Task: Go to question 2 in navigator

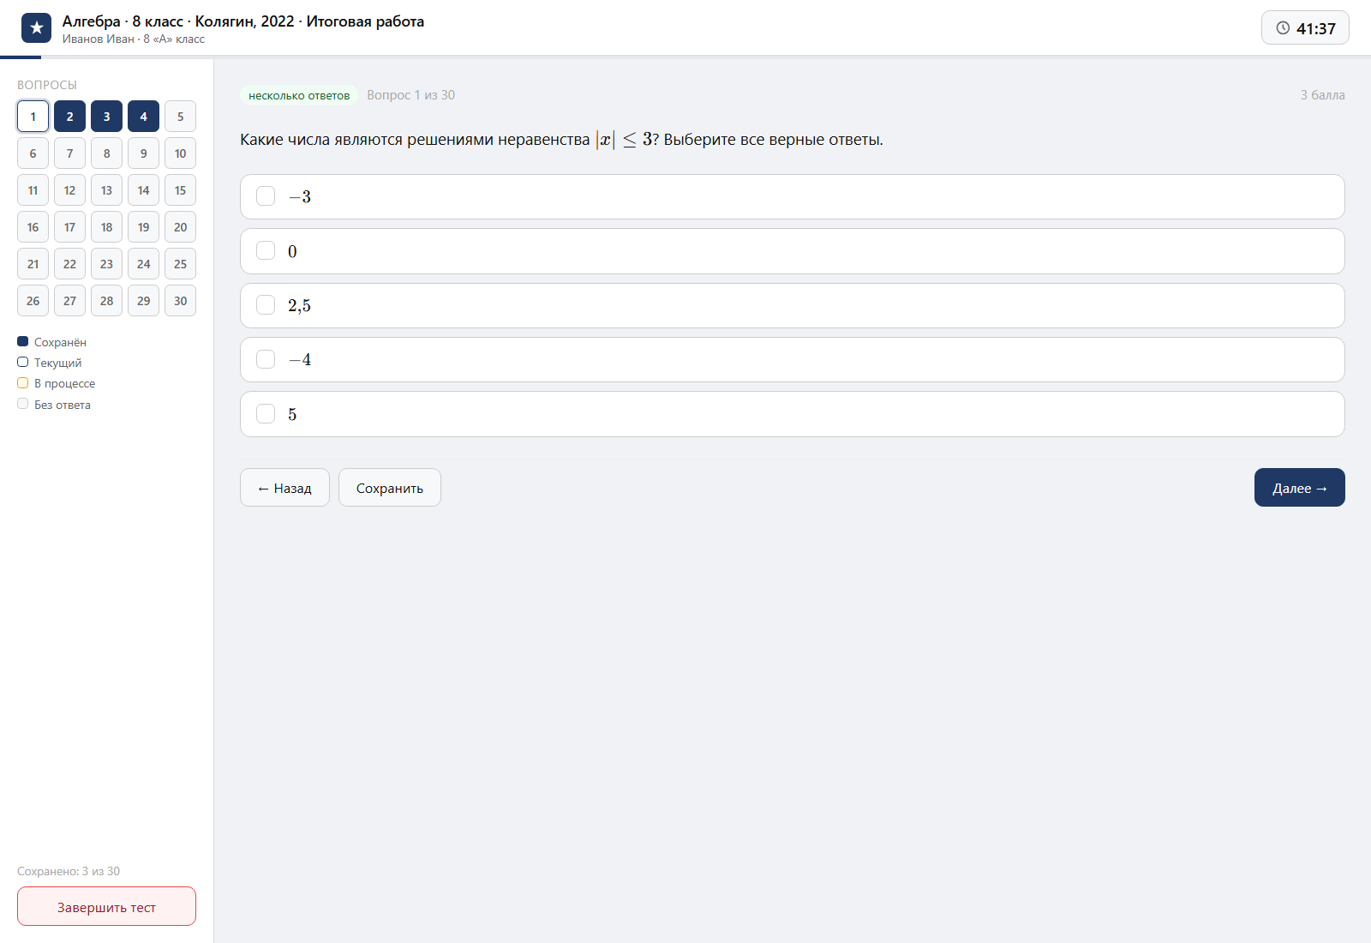Action: click(69, 117)
